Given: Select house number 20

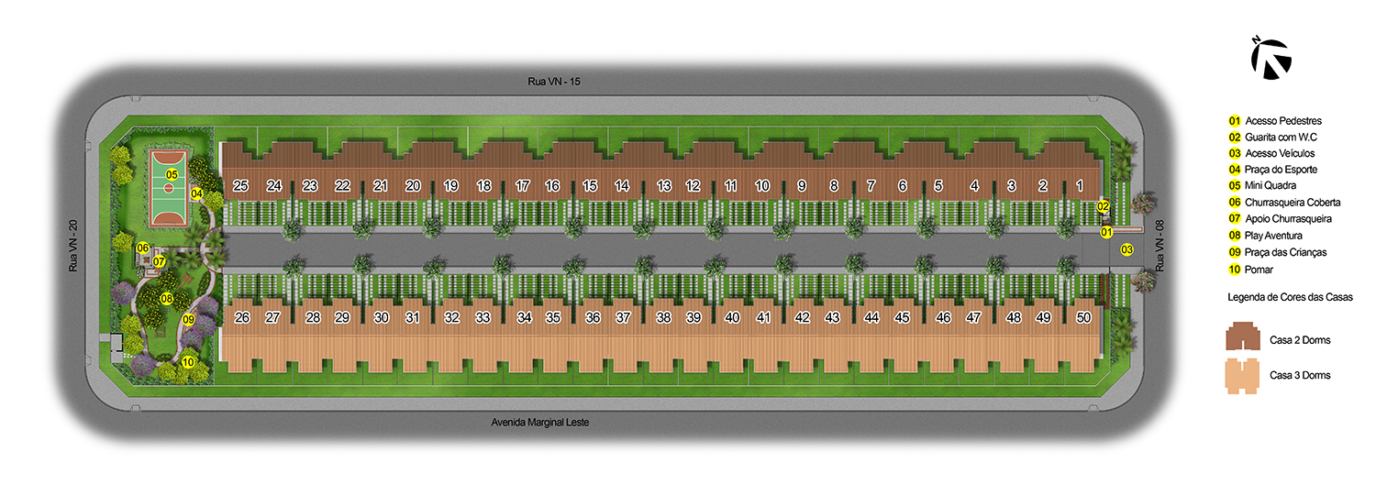Looking at the screenshot, I should point(413,186).
